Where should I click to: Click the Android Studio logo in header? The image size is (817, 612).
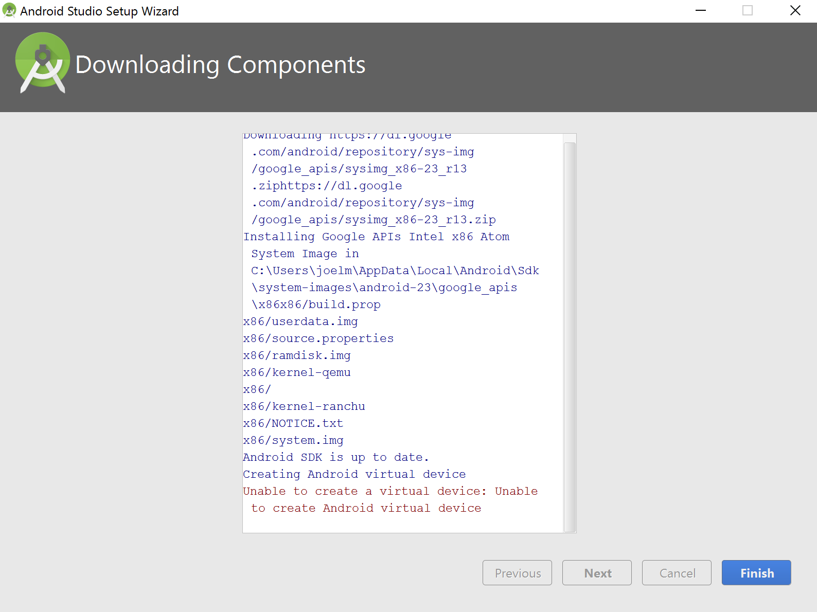(x=43, y=63)
